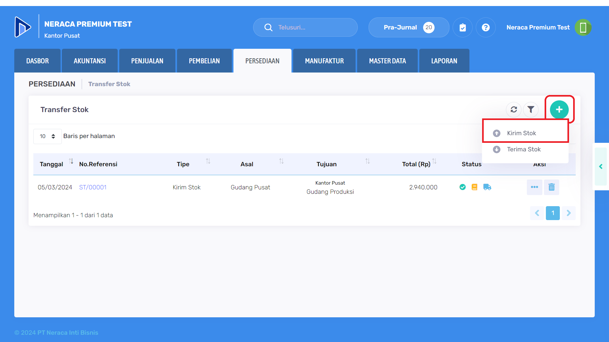Click the total amount 2.940.000
Screen dimensions: 609x342
[423, 187]
